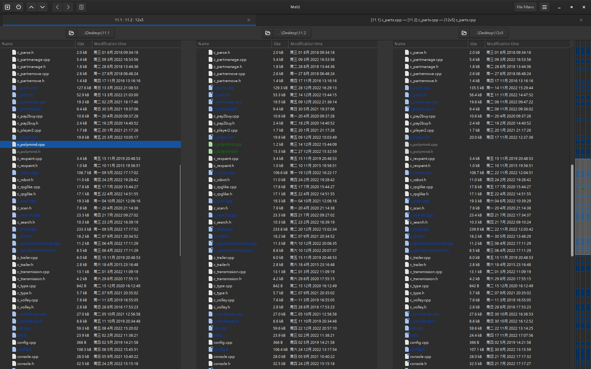Select c_rpglike.h in middle pane

tap(287, 194)
